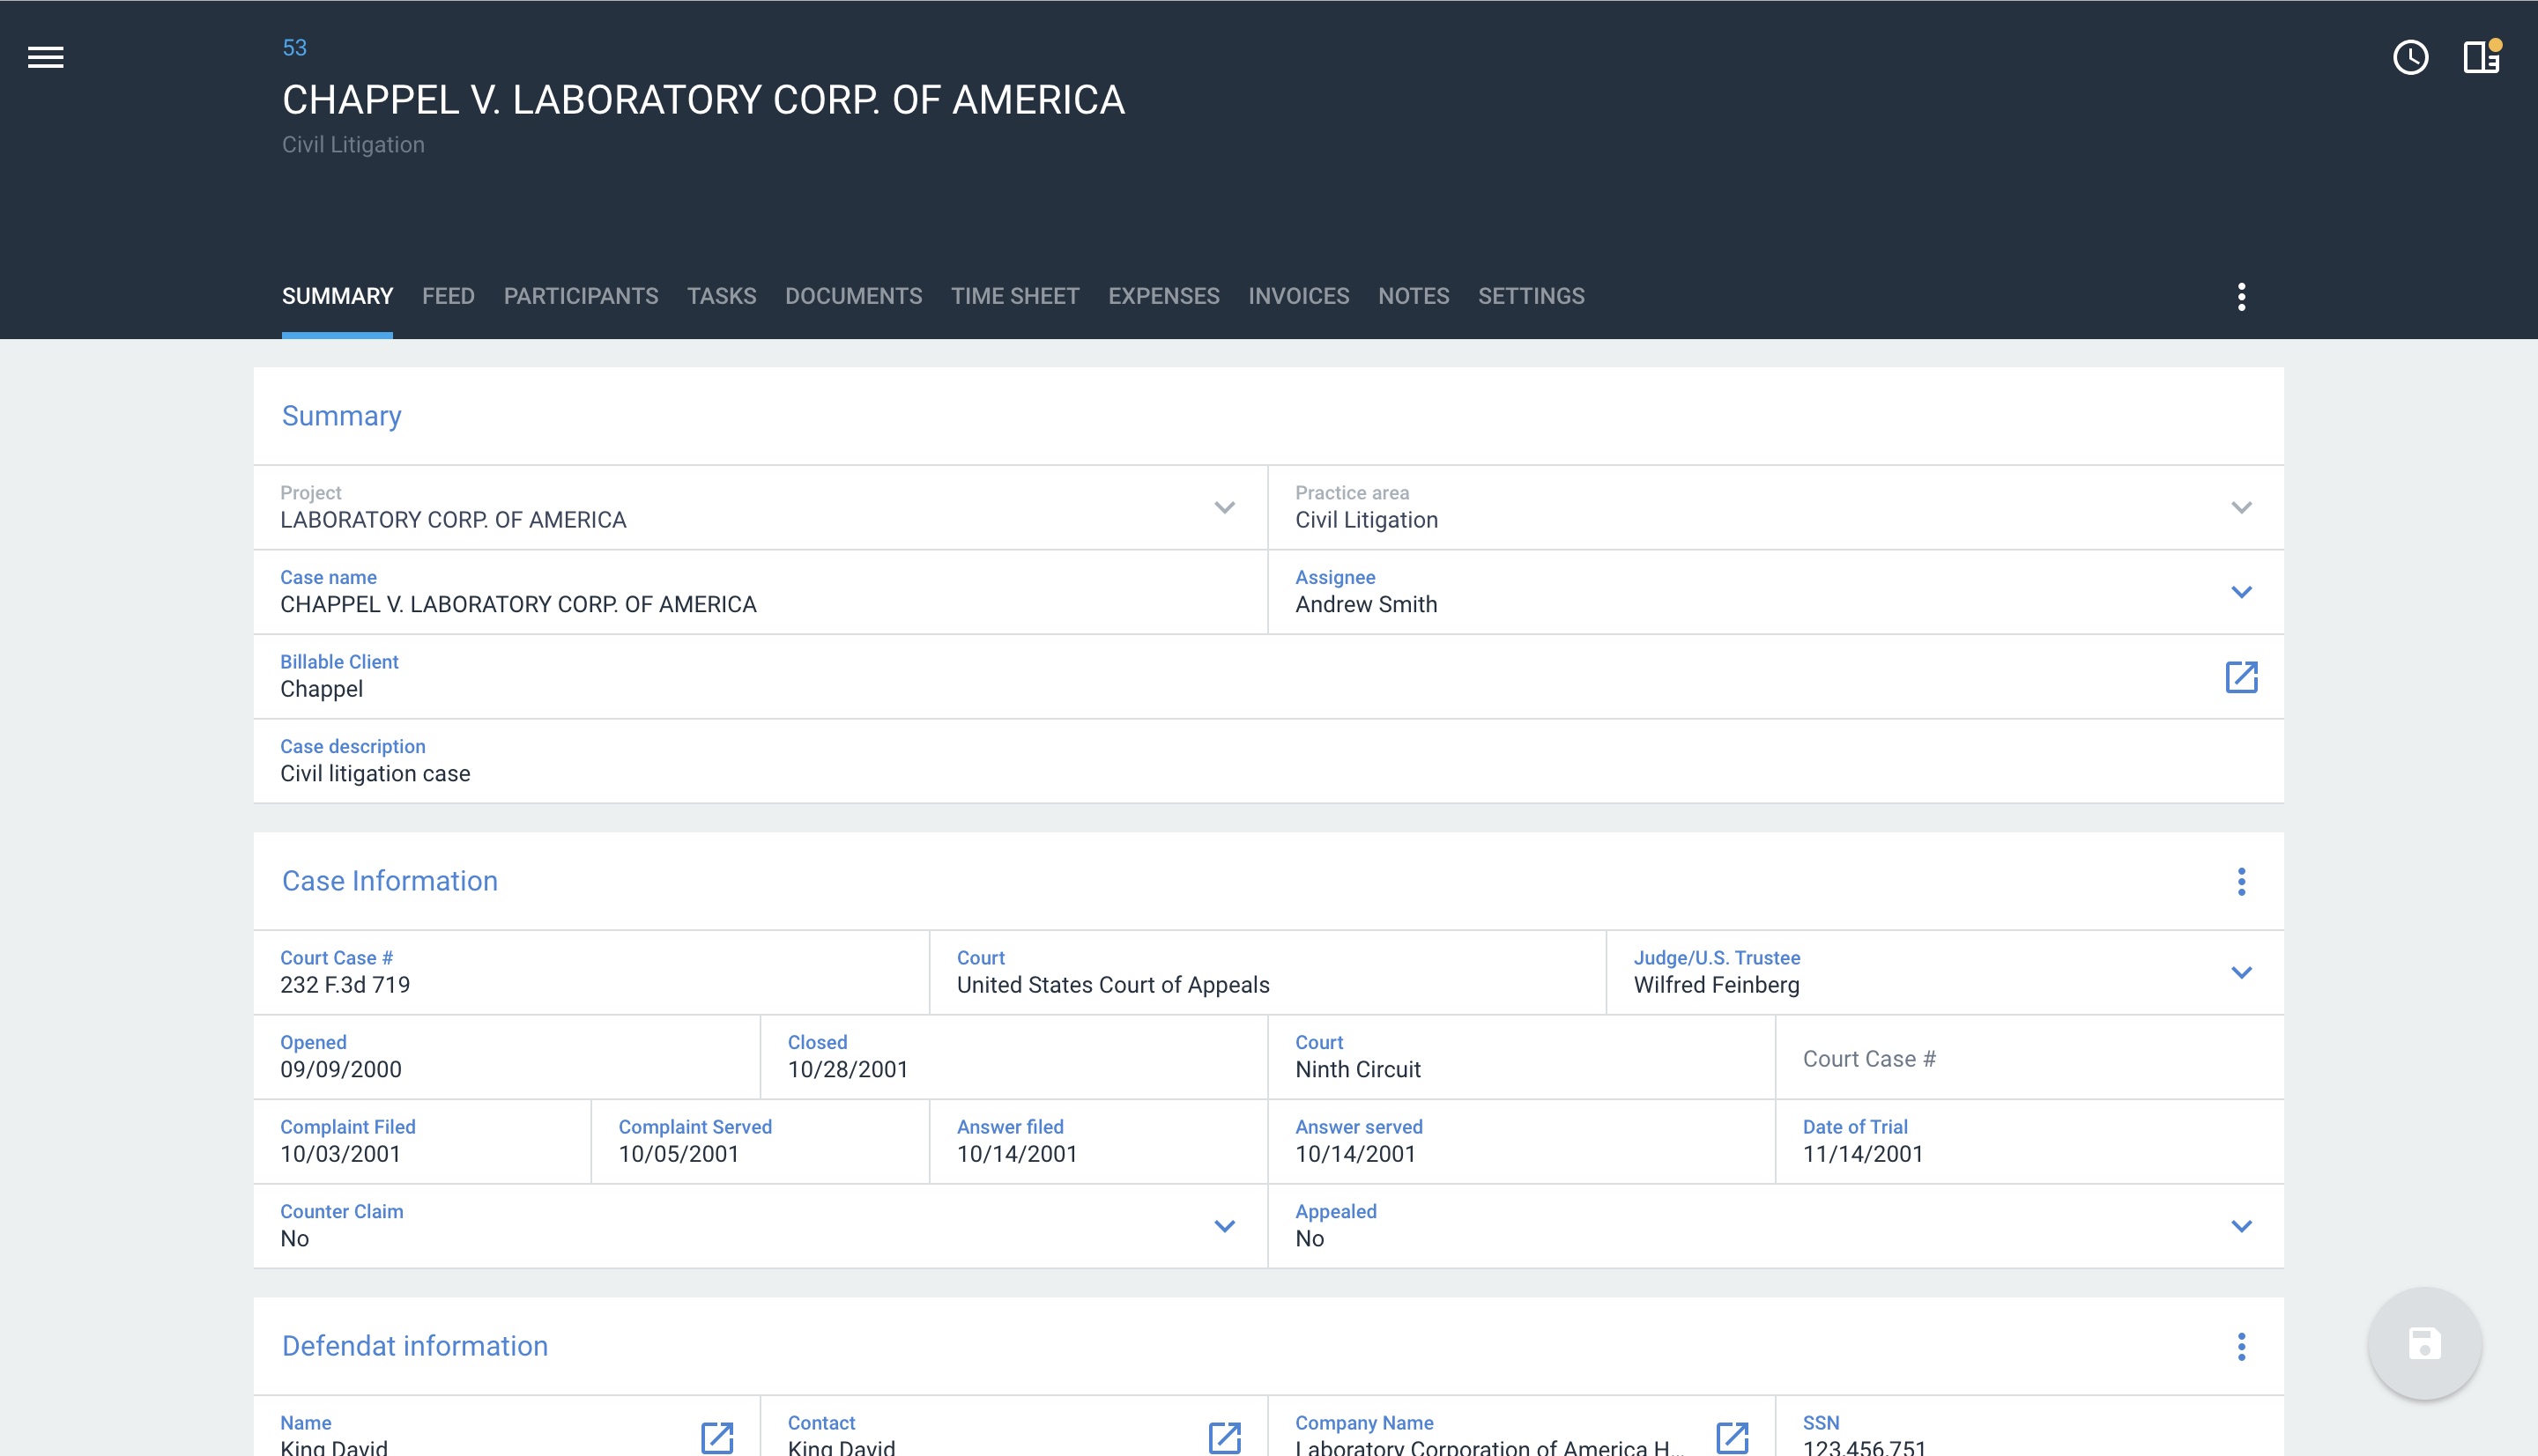Go to the Time Sheet tab
The height and width of the screenshot is (1456, 2538).
click(x=1014, y=296)
